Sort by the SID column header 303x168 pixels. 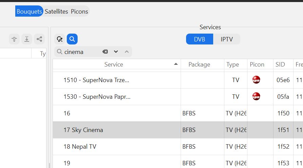(283, 64)
